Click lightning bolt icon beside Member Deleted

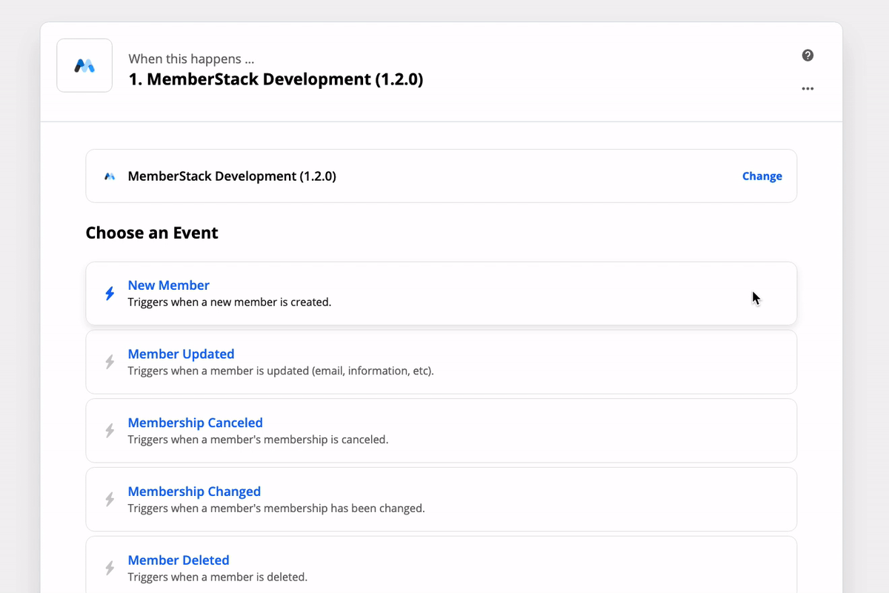110,569
